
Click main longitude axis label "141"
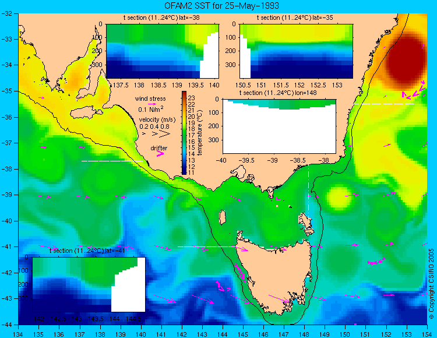[x=161, y=335]
